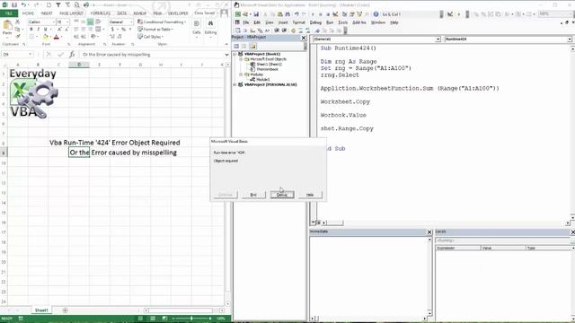Open the VBA editor Insert menu
575x323 pixels.
pos(283,22)
